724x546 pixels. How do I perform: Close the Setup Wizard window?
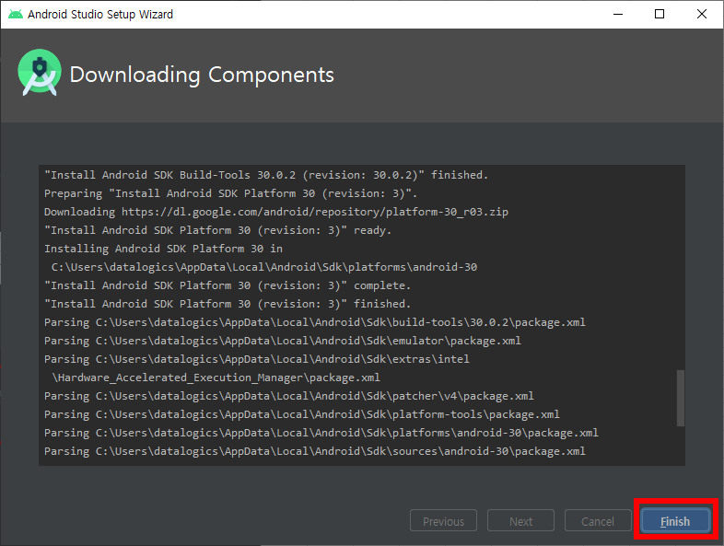[x=701, y=15]
